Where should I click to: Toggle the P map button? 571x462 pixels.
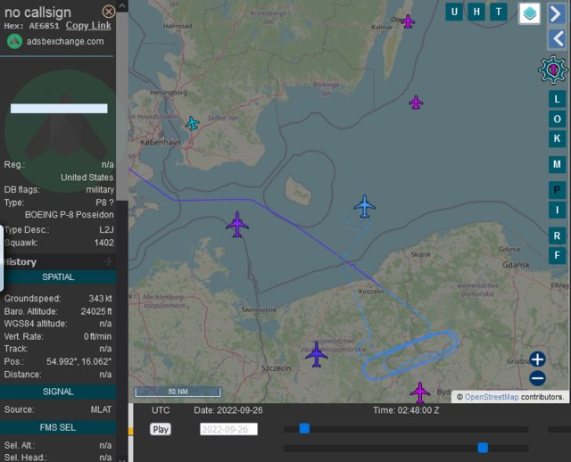[x=557, y=190]
